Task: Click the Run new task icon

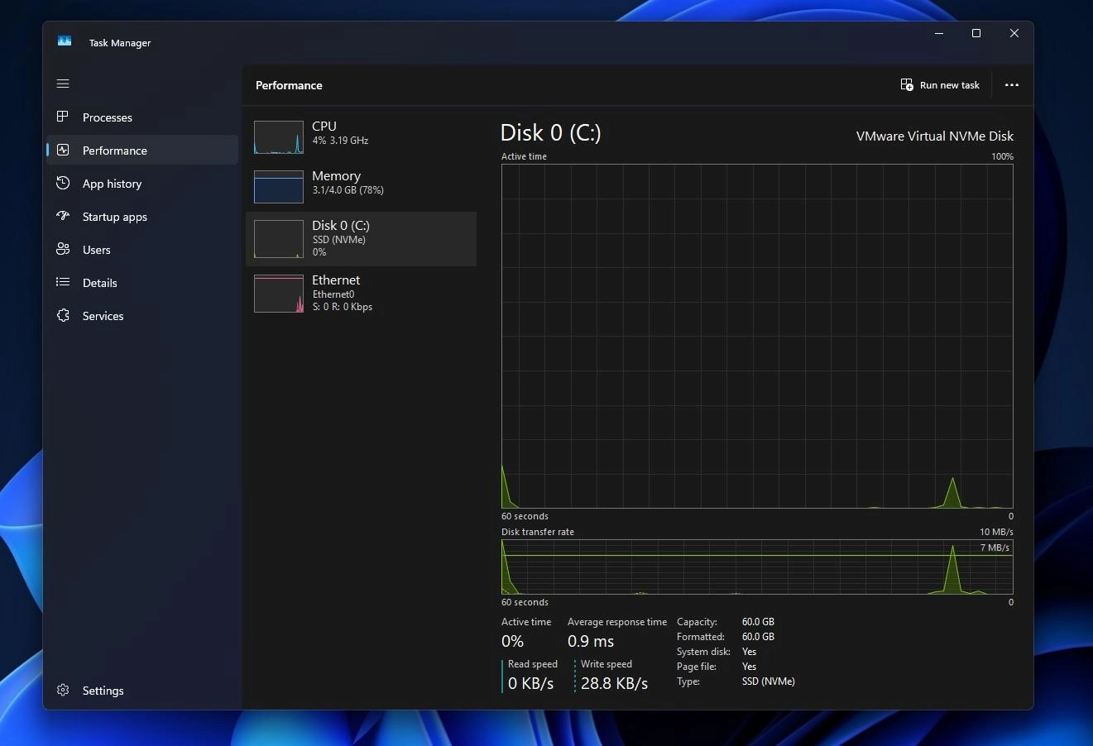Action: tap(907, 84)
